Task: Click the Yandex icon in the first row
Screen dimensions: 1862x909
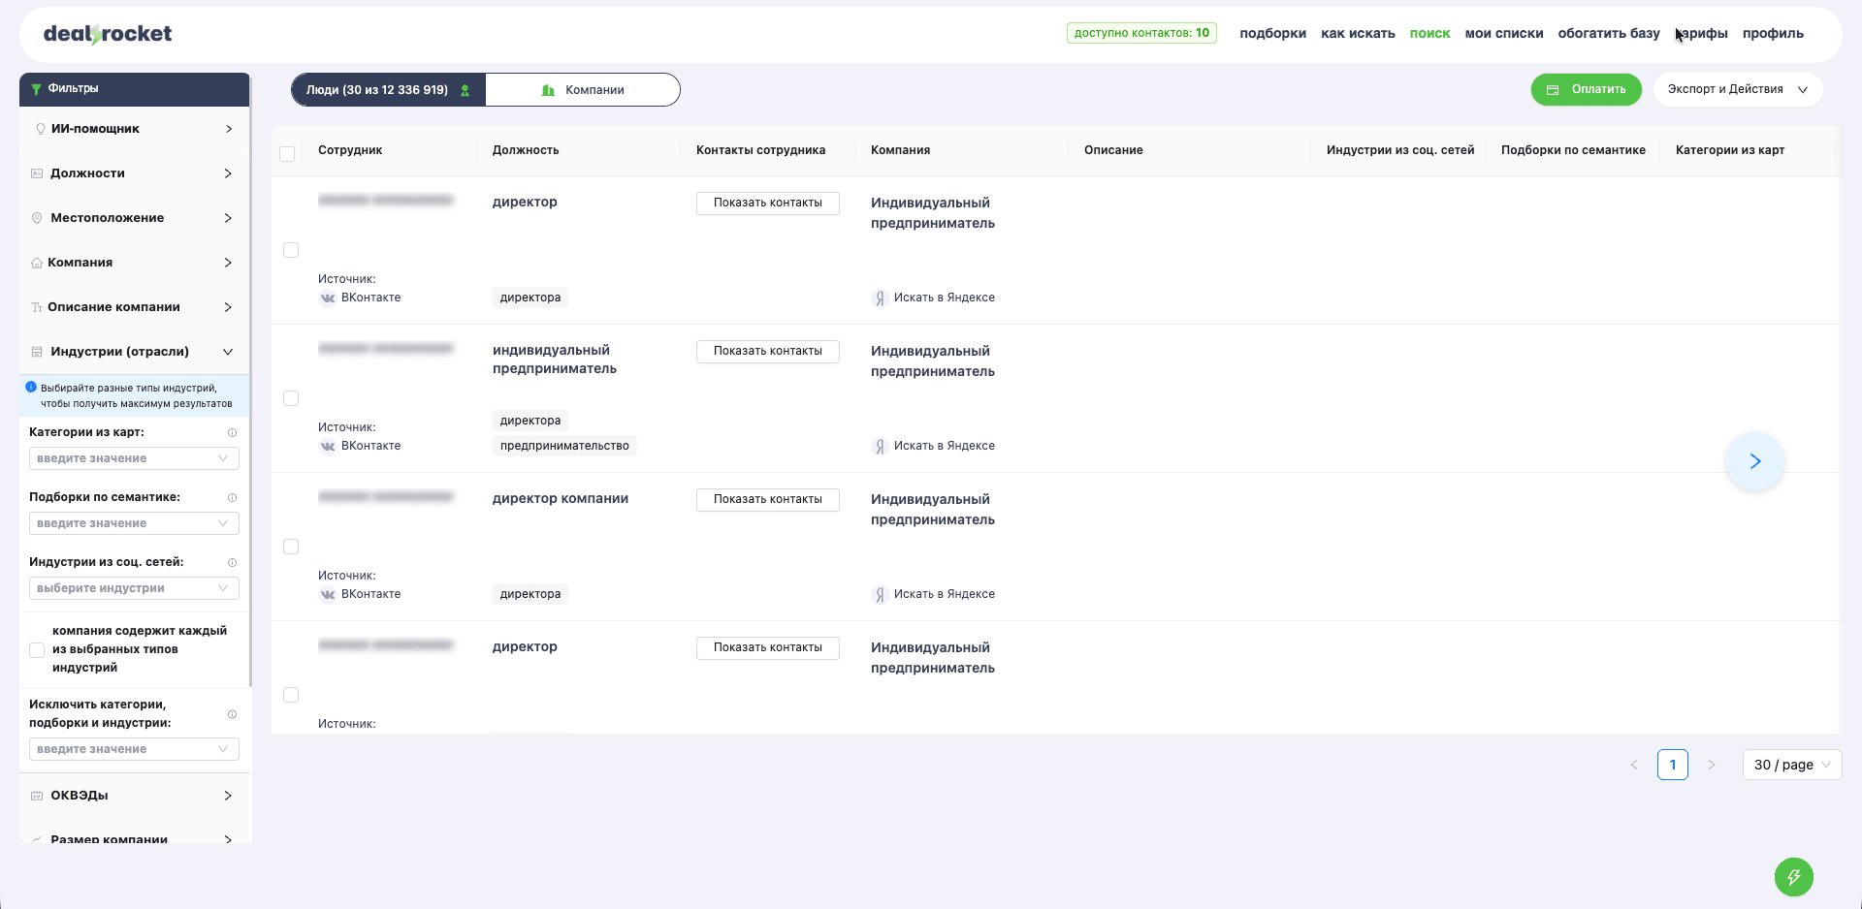Action: (x=880, y=298)
